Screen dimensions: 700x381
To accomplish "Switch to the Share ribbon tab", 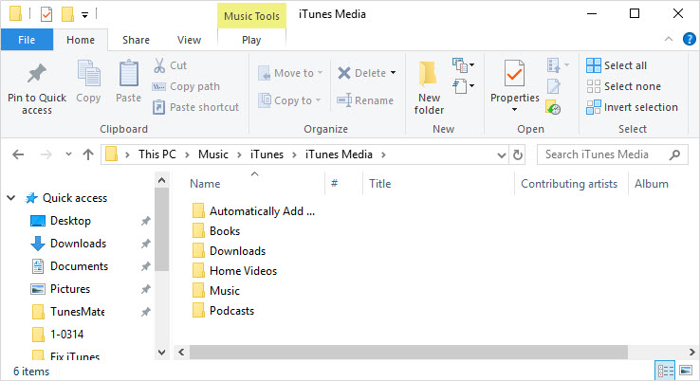I will tap(136, 40).
